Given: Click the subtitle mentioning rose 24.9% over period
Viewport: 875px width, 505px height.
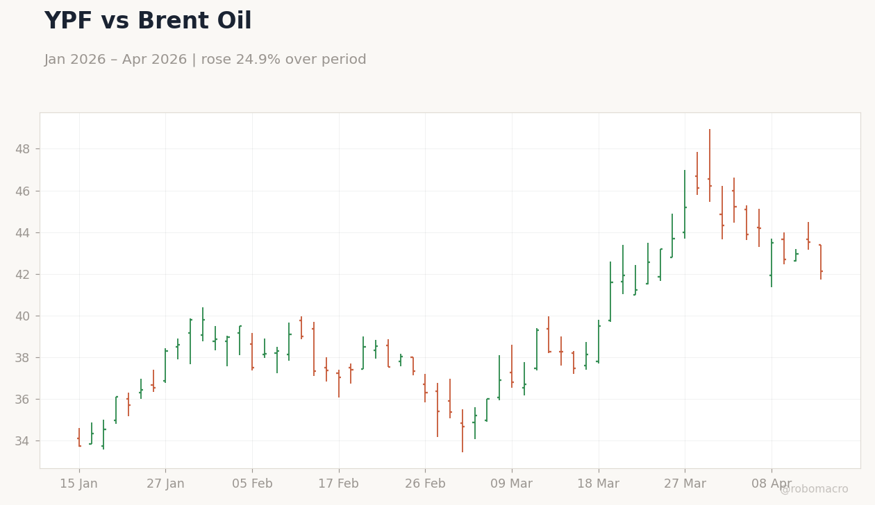Looking at the screenshot, I should tap(205, 60).
